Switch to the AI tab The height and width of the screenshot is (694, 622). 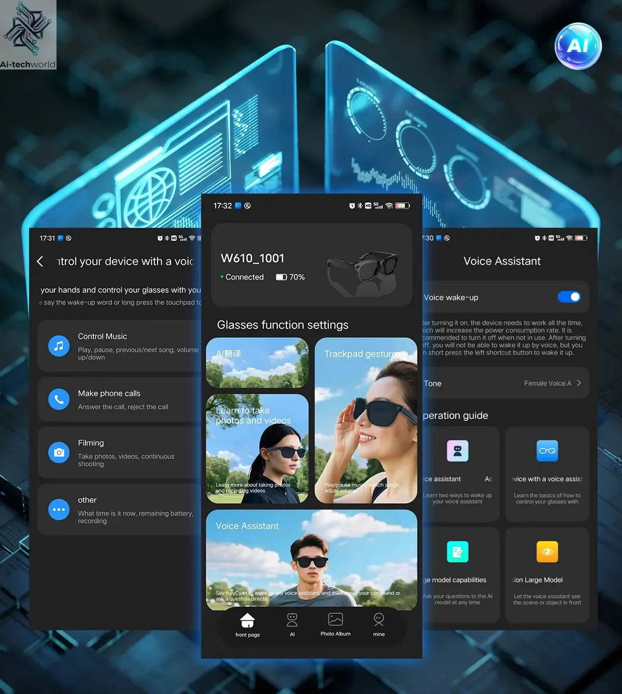[x=292, y=620]
